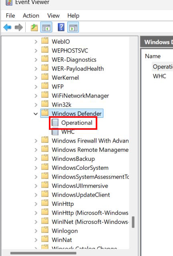Expand the WER-Diagnostics tree node
The width and height of the screenshot is (173, 256).
click(x=36, y=60)
